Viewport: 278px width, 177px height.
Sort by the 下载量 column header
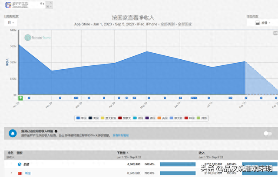[x=121, y=153]
